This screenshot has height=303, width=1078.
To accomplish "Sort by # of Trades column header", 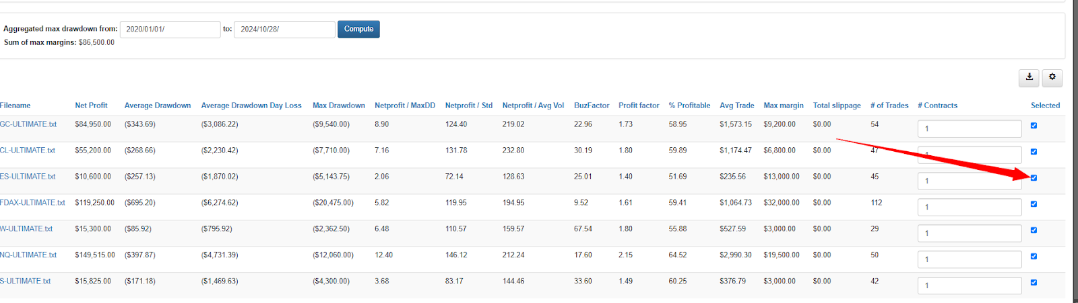I will point(889,105).
